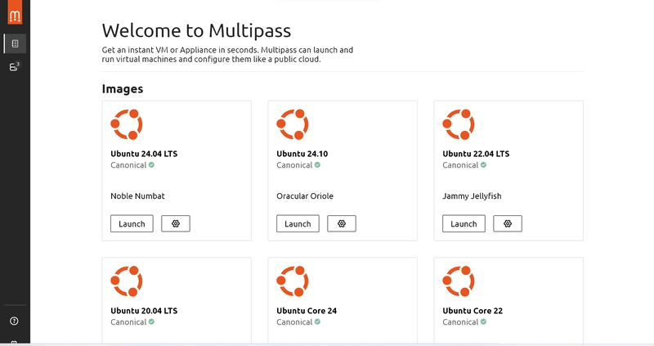Image resolution: width=654 pixels, height=346 pixels.
Task: Select the Ubuntu 24.04 LTS title
Action: coord(144,154)
